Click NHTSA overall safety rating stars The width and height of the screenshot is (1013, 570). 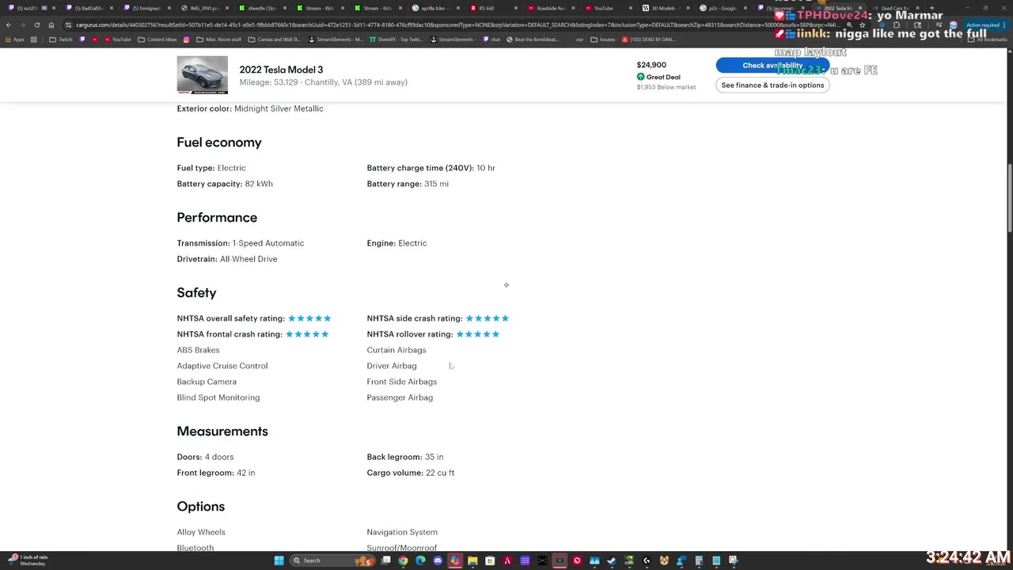click(x=309, y=318)
